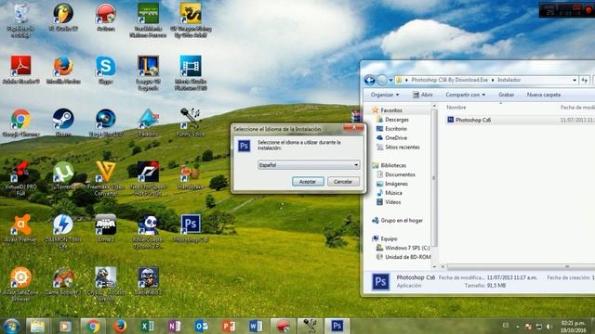Click Cancelar in the language dialog

343,182
